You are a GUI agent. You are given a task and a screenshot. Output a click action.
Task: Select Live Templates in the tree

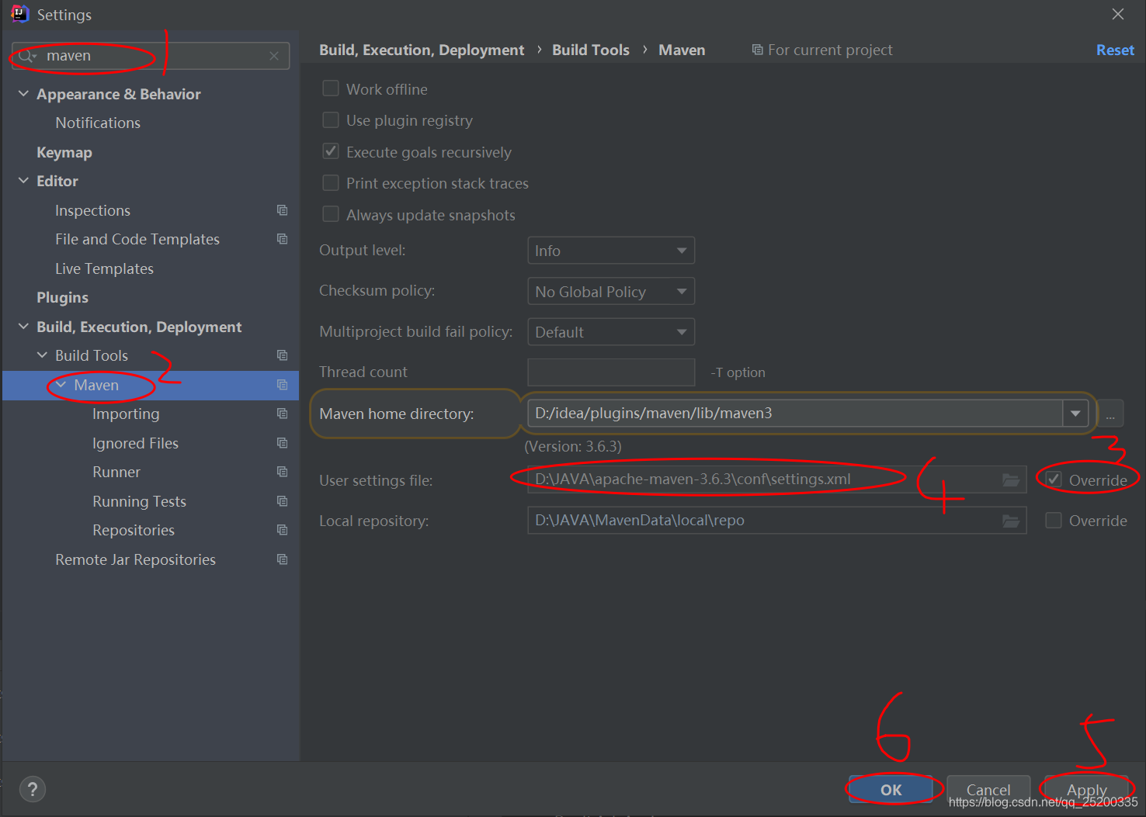[x=104, y=268]
